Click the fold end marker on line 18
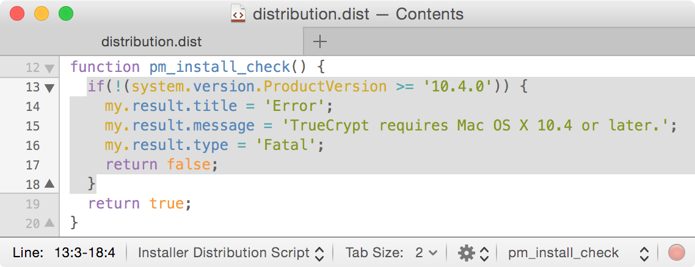695x267 pixels. point(49,183)
